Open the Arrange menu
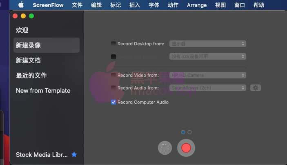The height and width of the screenshot is (165, 287). [x=197, y=5]
